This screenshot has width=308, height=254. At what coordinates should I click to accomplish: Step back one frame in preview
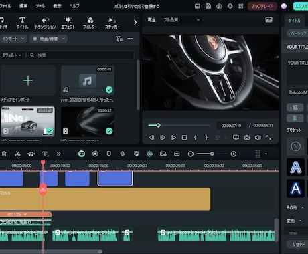(x=151, y=138)
